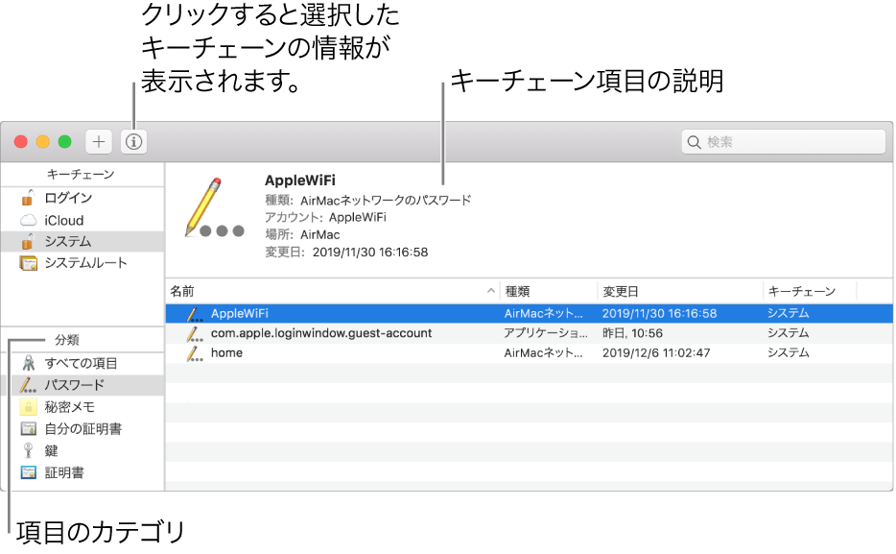
Task: Click the AppleWiFi title in details pane
Action: coord(300,181)
